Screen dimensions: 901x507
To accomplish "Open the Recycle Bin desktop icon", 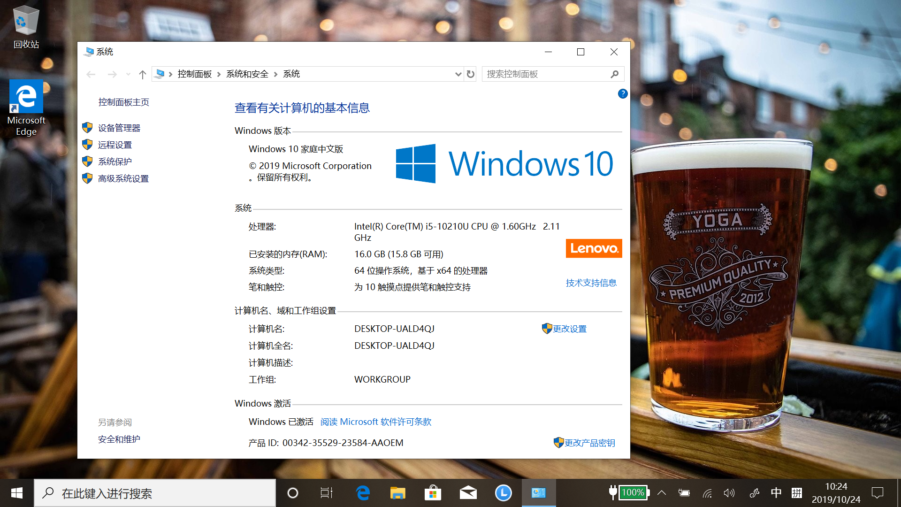I will tap(26, 27).
